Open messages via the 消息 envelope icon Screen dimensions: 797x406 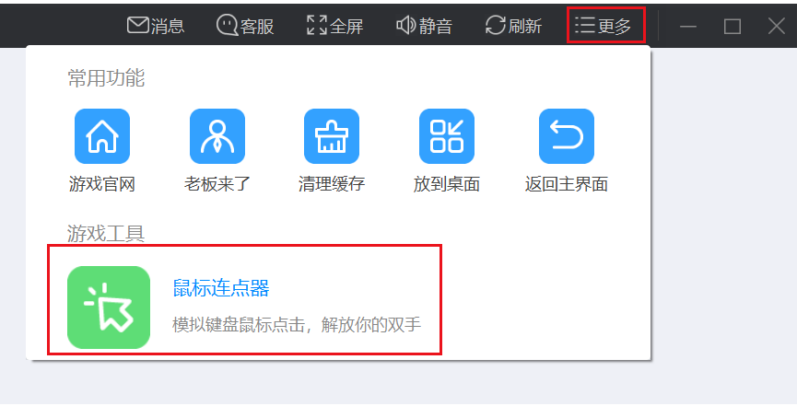pyautogui.click(x=138, y=26)
